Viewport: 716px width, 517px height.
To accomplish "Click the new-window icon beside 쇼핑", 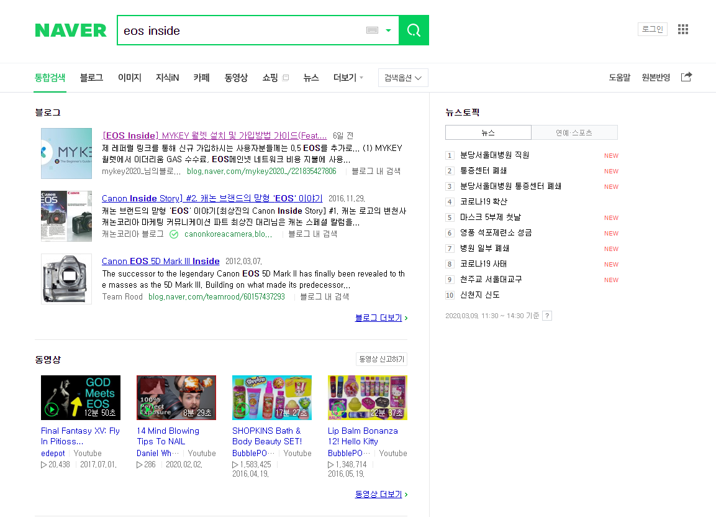I will tap(286, 78).
